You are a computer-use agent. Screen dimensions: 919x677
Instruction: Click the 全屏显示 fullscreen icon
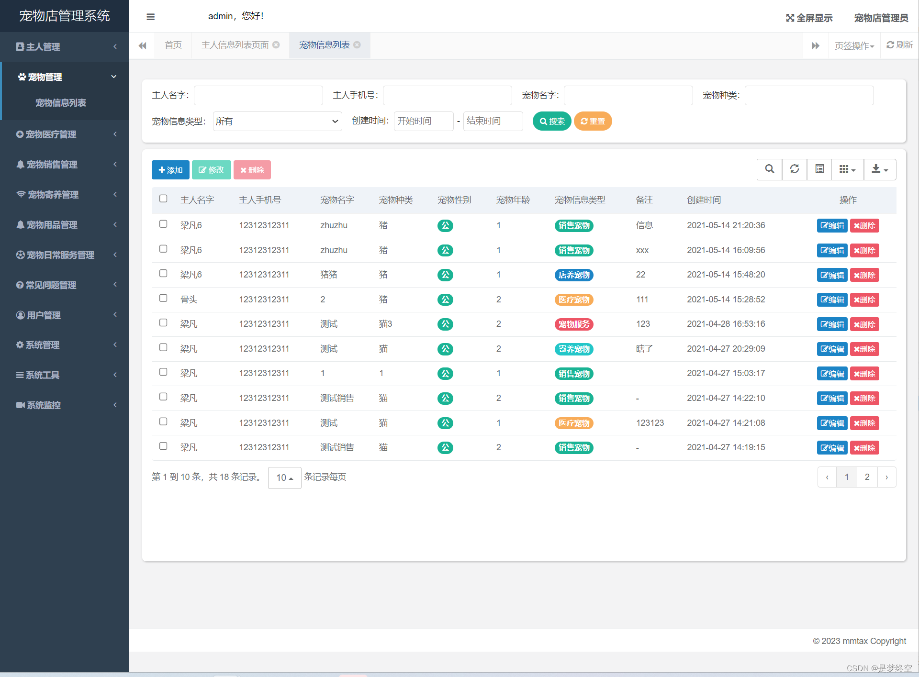[x=790, y=18]
